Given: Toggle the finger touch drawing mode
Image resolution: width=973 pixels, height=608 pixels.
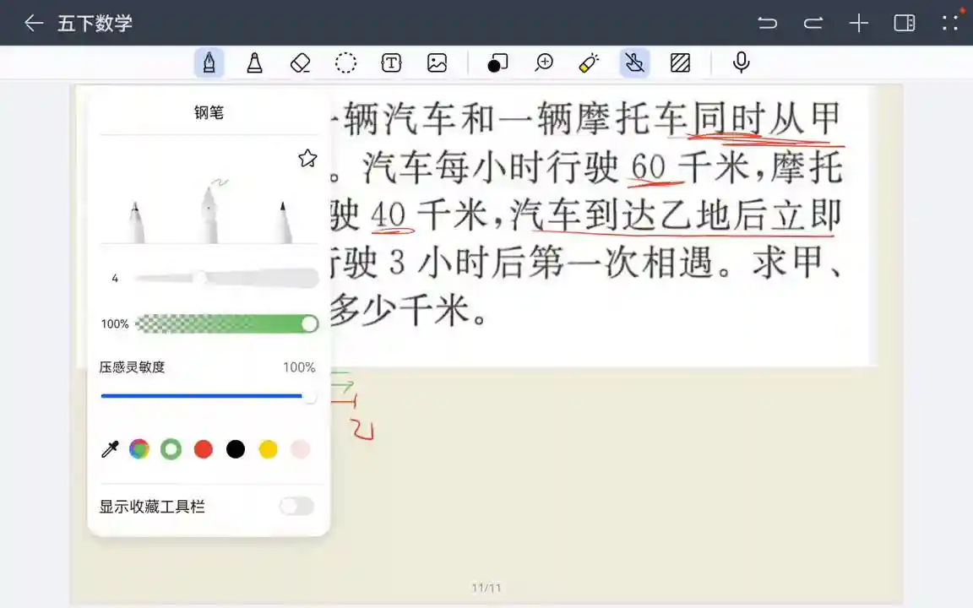Looking at the screenshot, I should [x=634, y=62].
